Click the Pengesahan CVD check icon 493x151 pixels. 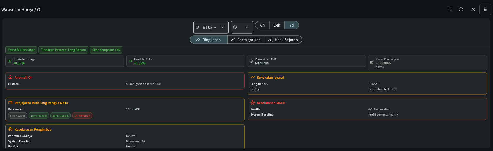coord(251,61)
